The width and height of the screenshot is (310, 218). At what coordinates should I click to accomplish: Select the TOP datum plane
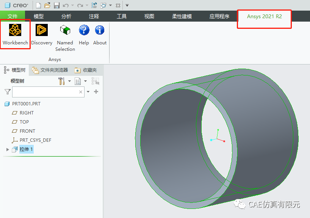coord(24,122)
